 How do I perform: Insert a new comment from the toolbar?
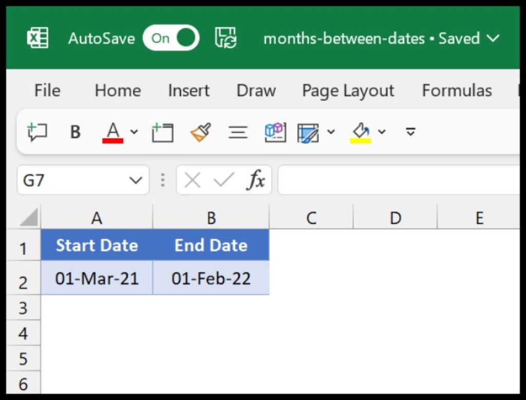click(x=36, y=132)
